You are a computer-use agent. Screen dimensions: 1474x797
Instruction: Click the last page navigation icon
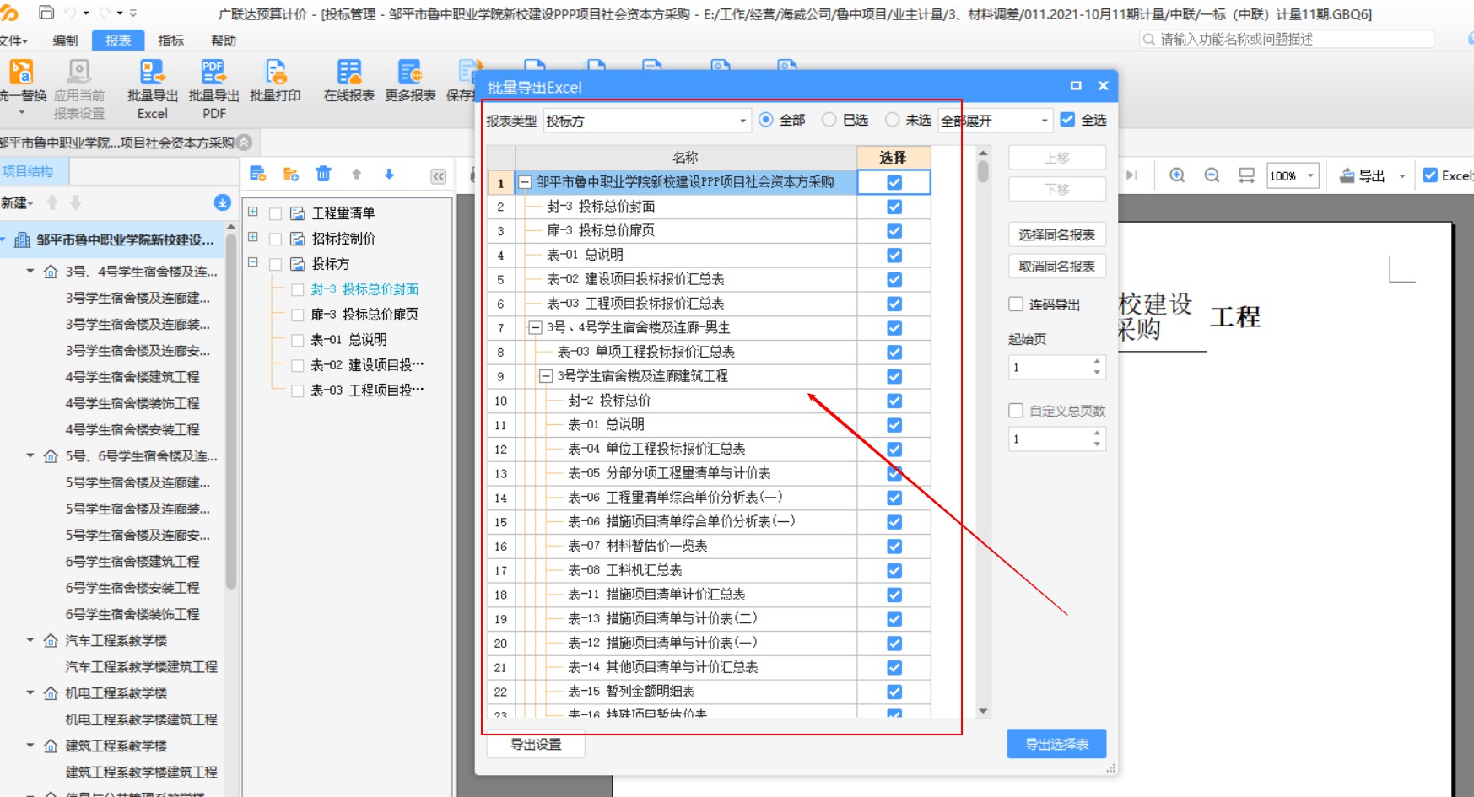click(1131, 175)
